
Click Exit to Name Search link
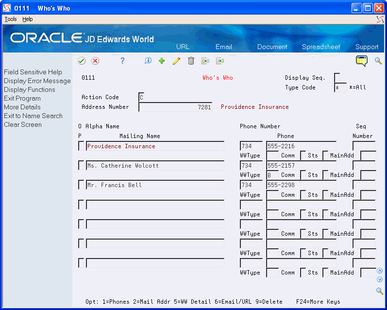[33, 116]
